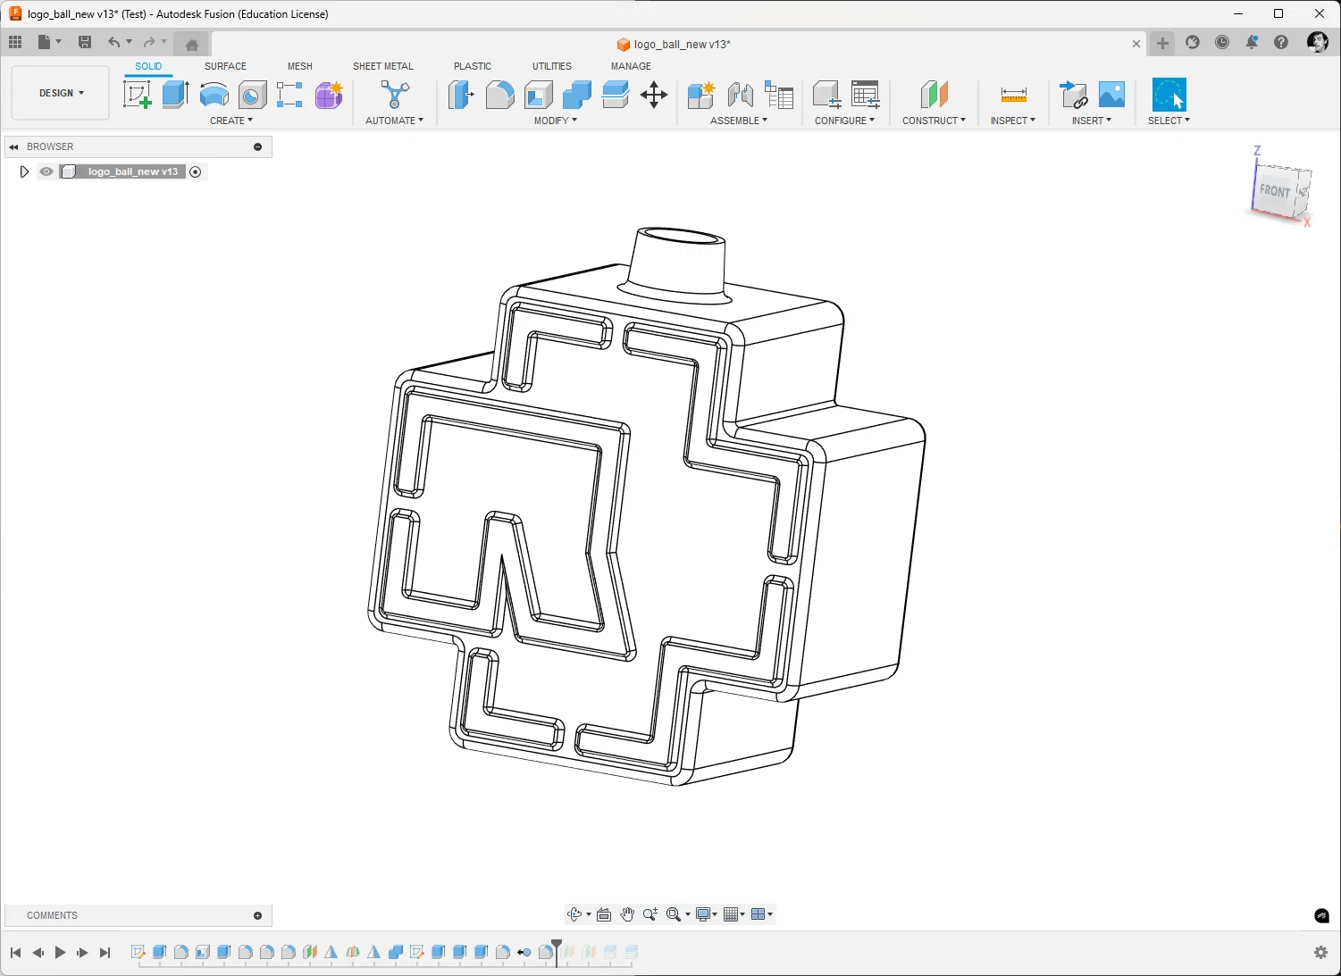This screenshot has height=976, width=1341.
Task: Select the Shell tool icon
Action: click(538, 95)
